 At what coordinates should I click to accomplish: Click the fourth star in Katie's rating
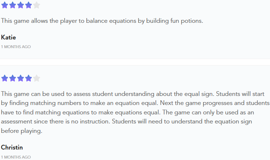[x=29, y=5]
